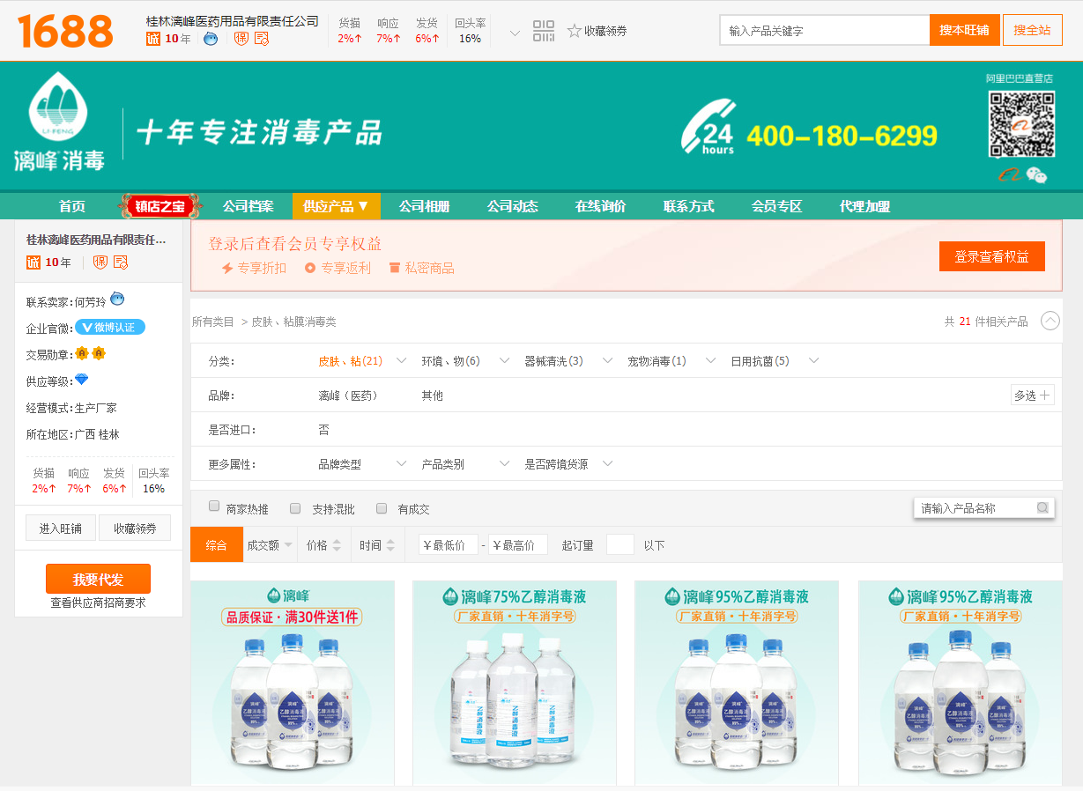Go to the 联系方式 tab

688,206
